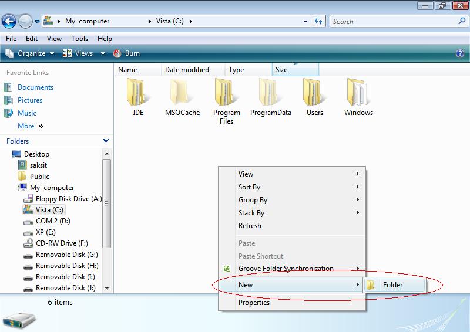Open the Music favorite link

pos(27,113)
